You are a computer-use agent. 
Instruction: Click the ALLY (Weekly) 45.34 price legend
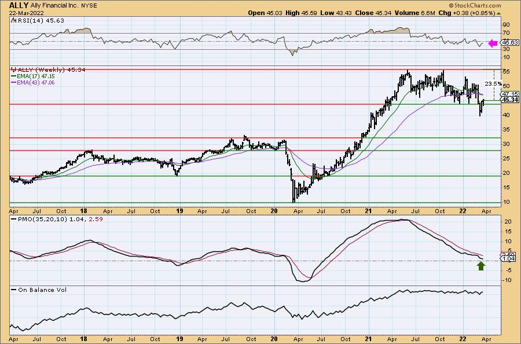(x=48, y=70)
